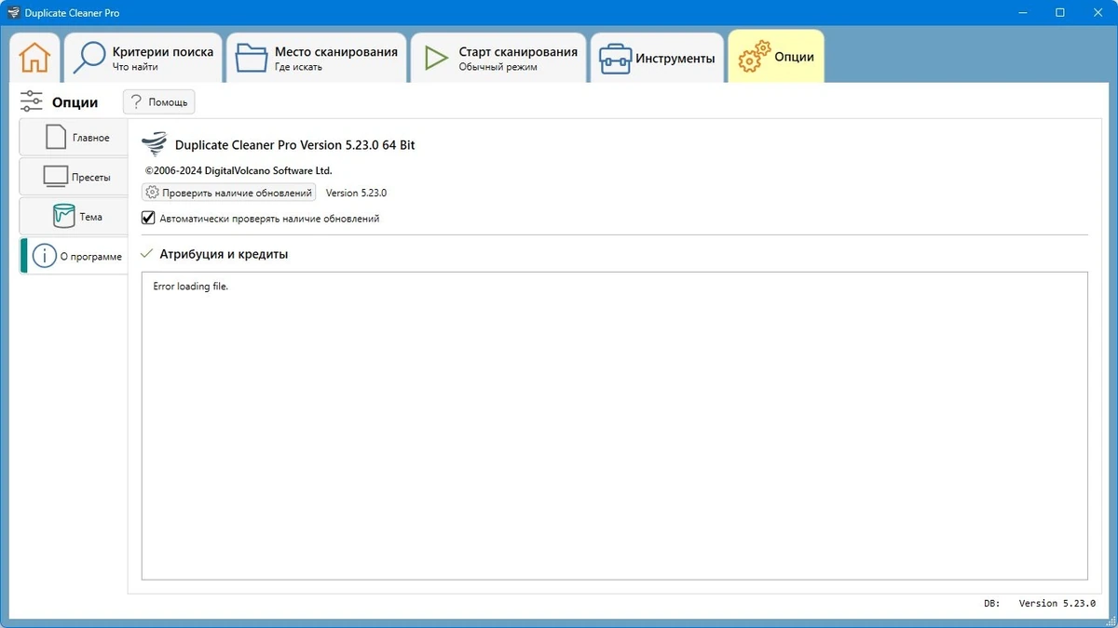This screenshot has width=1118, height=628.
Task: Click the info icon of О программе
Action: pos(44,256)
